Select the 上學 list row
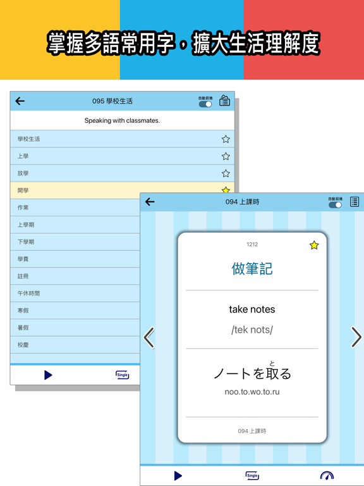Image resolution: width=364 pixels, height=486 pixels. tap(122, 156)
